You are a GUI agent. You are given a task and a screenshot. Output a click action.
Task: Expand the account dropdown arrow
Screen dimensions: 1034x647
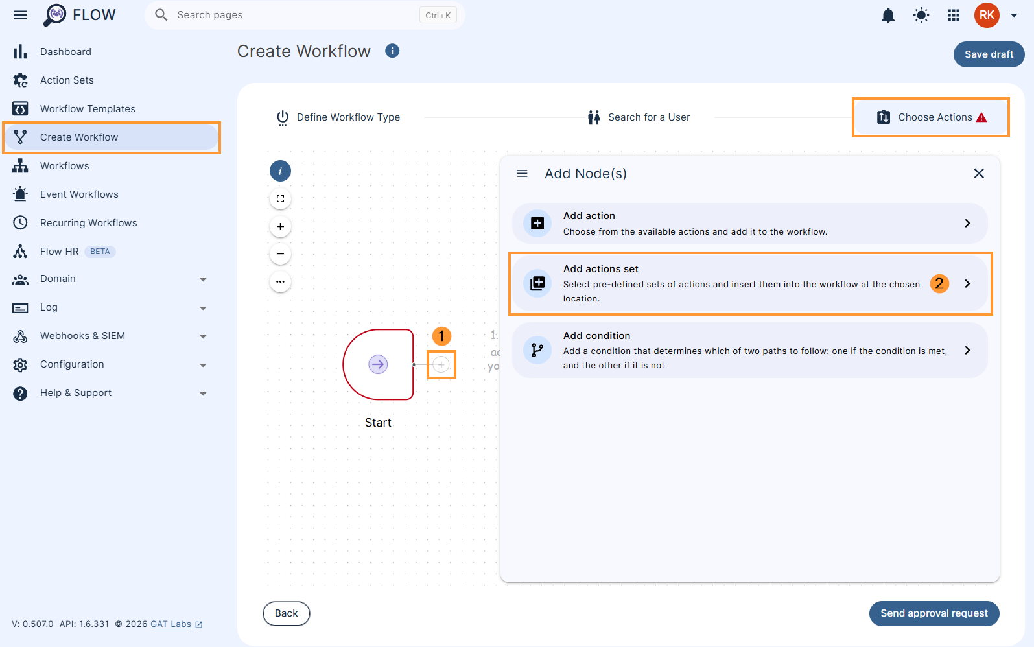click(1014, 16)
